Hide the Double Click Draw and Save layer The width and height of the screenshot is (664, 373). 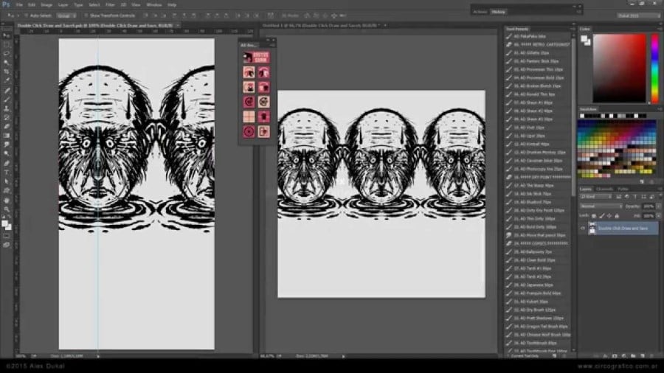582,229
